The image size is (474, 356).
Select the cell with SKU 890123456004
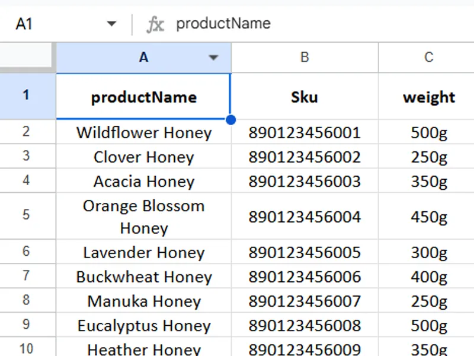coord(304,216)
